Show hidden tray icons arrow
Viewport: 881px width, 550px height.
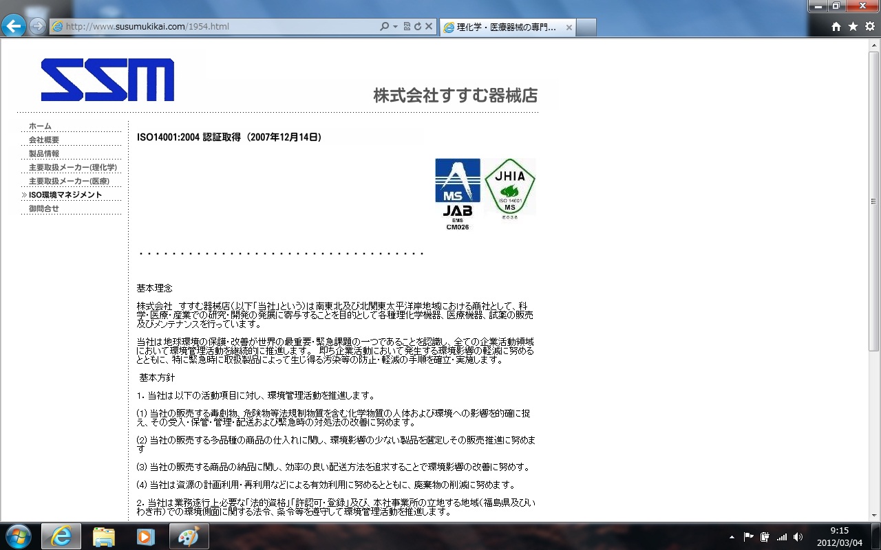731,537
